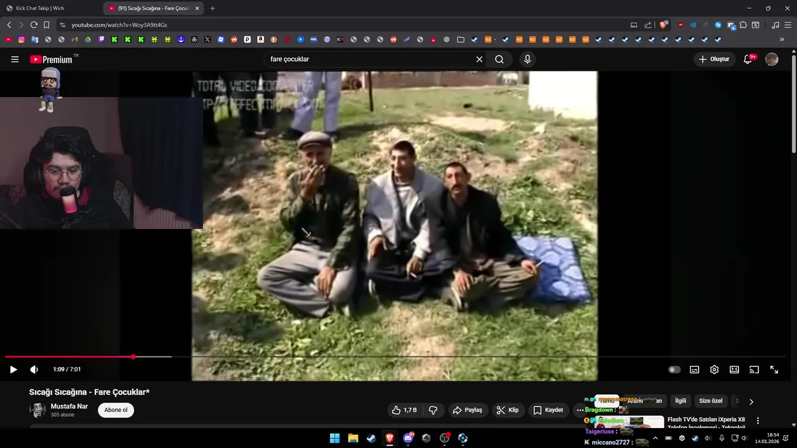Open File Explorer from taskbar
This screenshot has height=448, width=797.
[x=353, y=438]
